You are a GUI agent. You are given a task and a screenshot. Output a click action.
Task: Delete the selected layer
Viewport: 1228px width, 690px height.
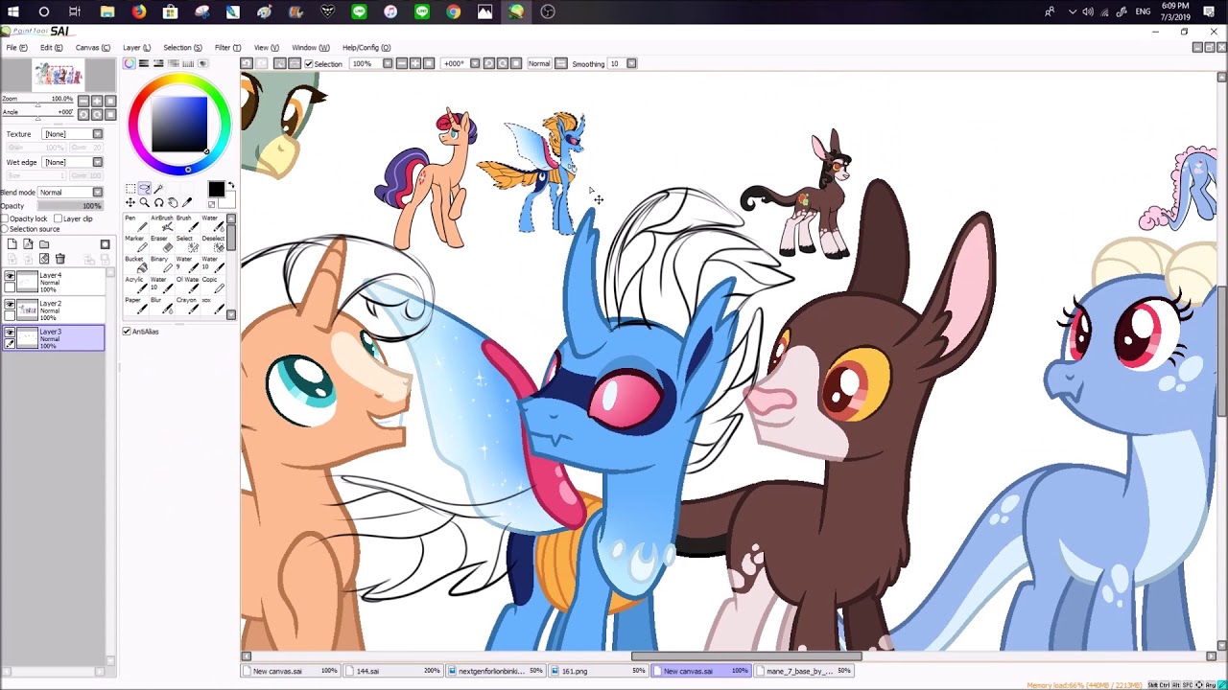coord(60,259)
